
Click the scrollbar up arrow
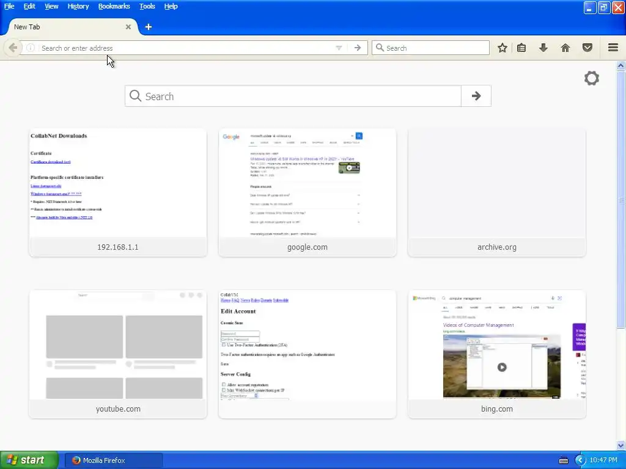tap(620, 65)
